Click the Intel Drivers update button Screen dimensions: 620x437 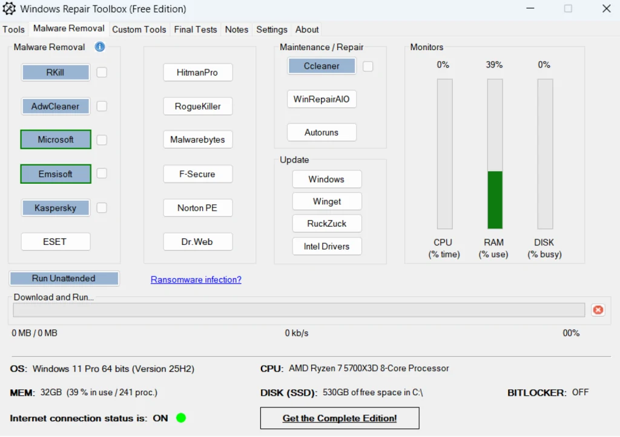point(326,246)
